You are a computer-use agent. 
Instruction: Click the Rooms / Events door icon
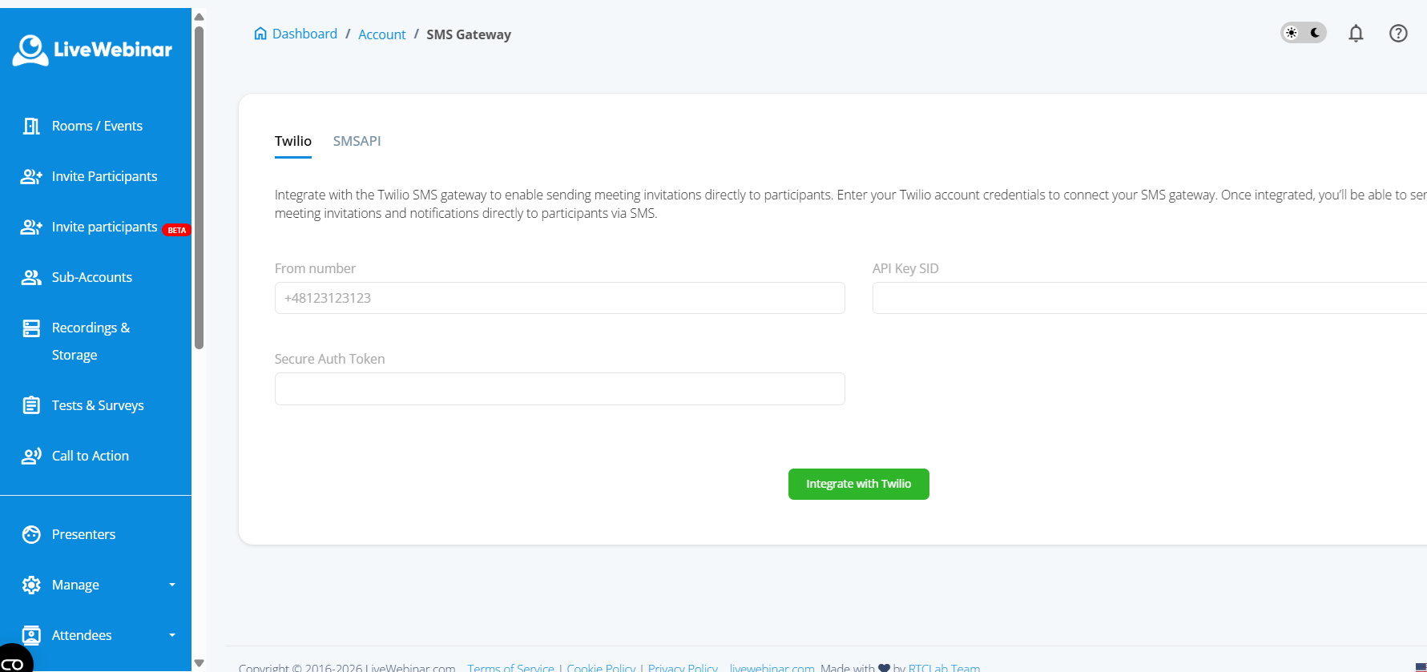[31, 126]
